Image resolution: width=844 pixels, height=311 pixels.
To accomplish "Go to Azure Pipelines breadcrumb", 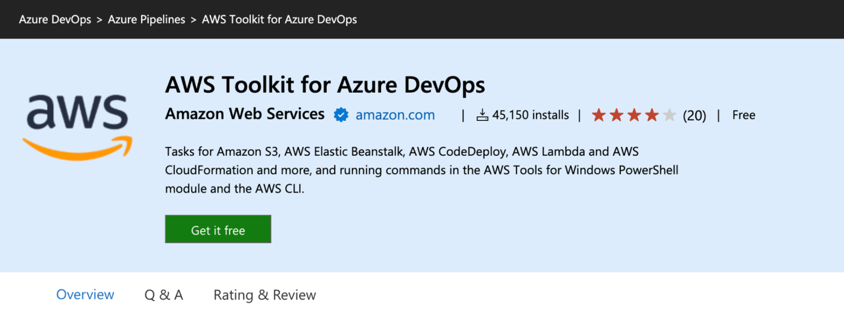I will tap(146, 19).
